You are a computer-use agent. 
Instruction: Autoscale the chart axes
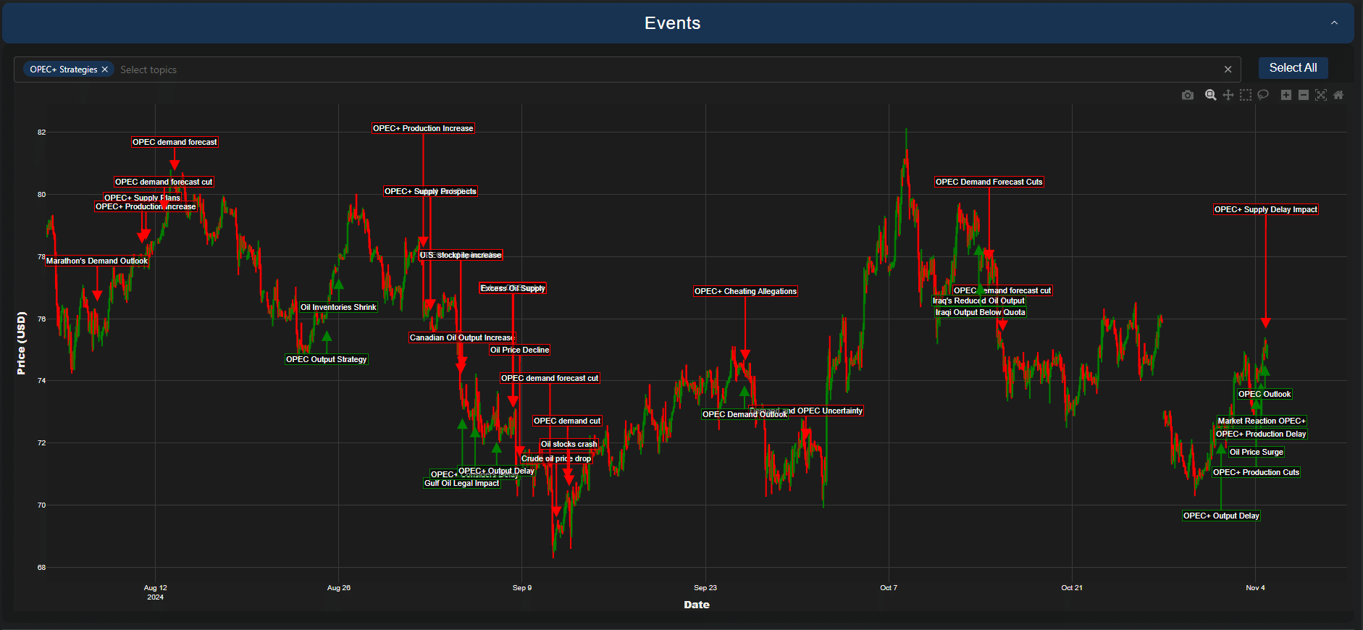[1321, 95]
